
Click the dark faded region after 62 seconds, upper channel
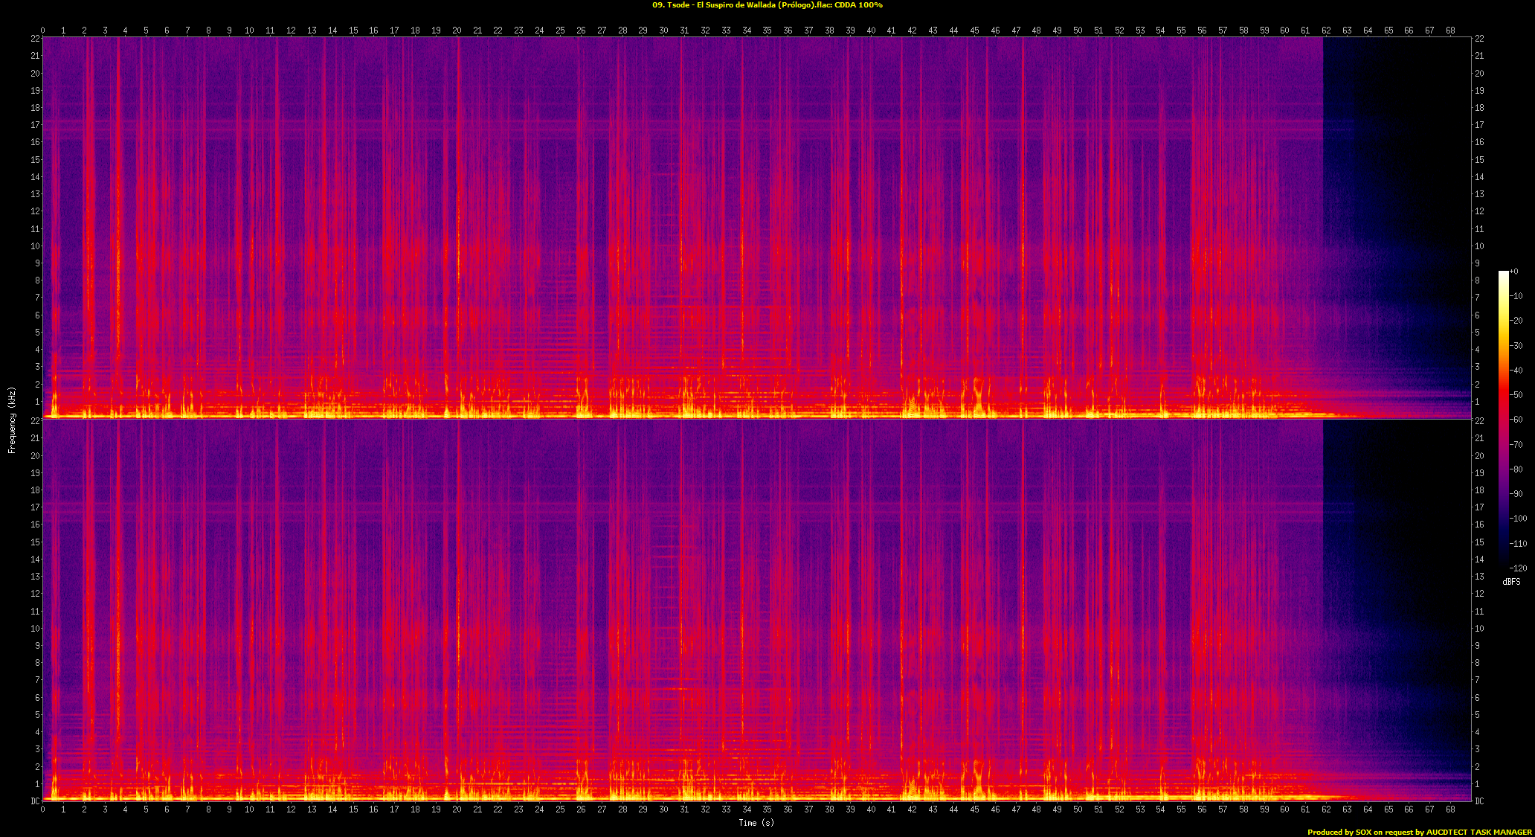1398,186
